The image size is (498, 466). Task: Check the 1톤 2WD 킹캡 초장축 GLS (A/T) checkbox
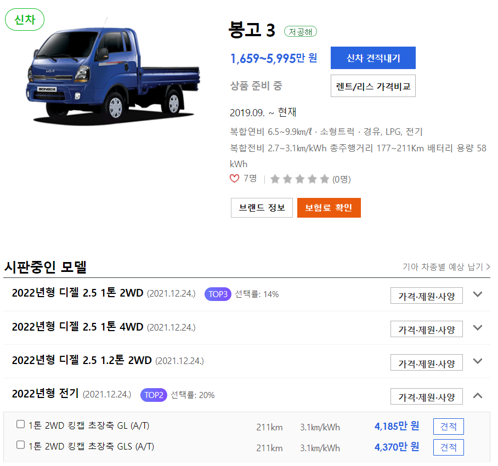coord(21,445)
